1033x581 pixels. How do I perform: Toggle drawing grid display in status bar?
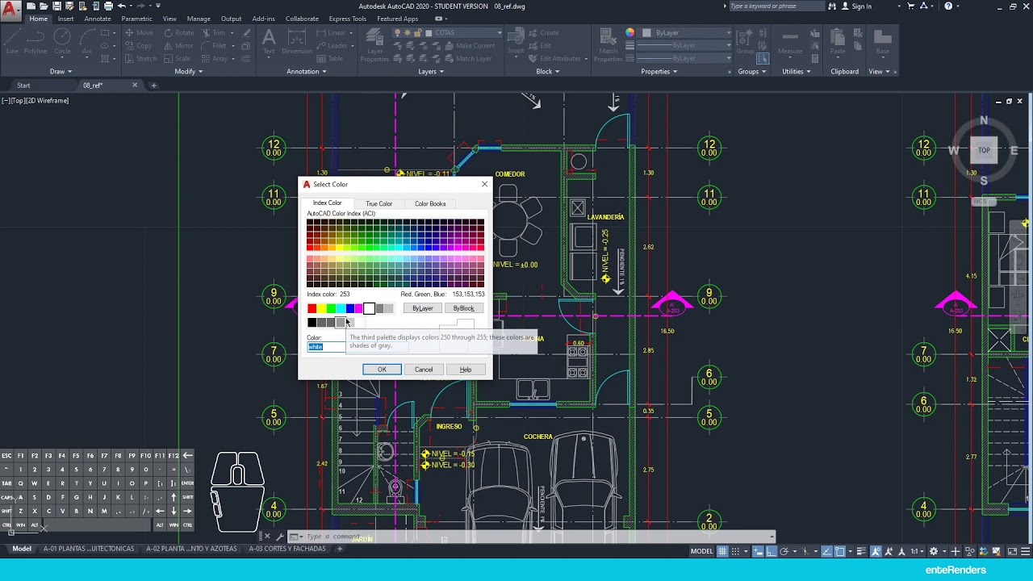point(722,551)
